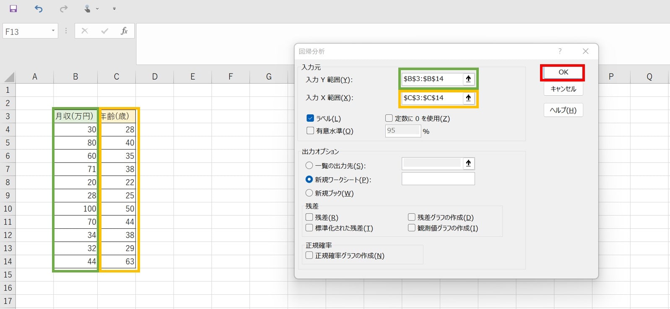This screenshot has width=670, height=309.
Task: Click the ヘルプ(H) button
Action: (x=563, y=110)
